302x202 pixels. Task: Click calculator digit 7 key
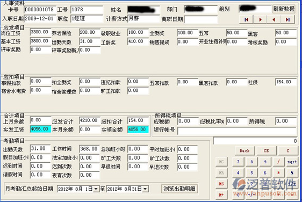[x=238, y=162]
